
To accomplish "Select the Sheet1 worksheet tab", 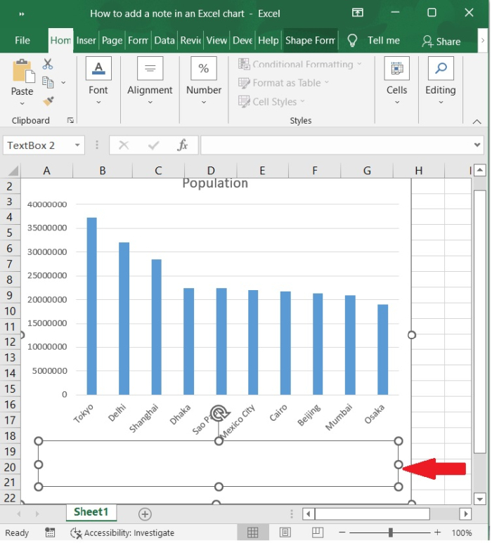I will 91,513.
